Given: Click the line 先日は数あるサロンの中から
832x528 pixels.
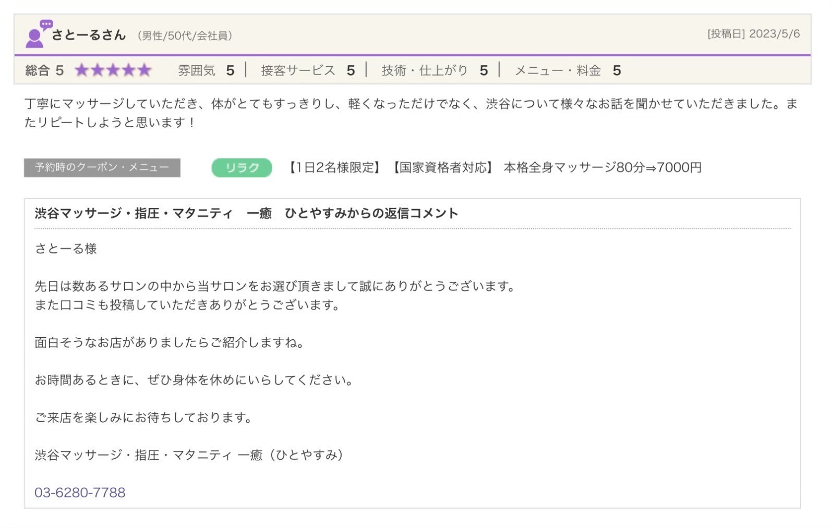Looking at the screenshot, I should tap(275, 286).
